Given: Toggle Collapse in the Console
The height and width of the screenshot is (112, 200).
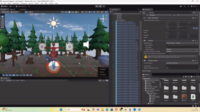Looking at the screenshot, I should pos(9,81).
